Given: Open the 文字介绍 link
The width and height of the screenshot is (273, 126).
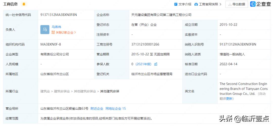Looking at the screenshot, I should point(185,4).
